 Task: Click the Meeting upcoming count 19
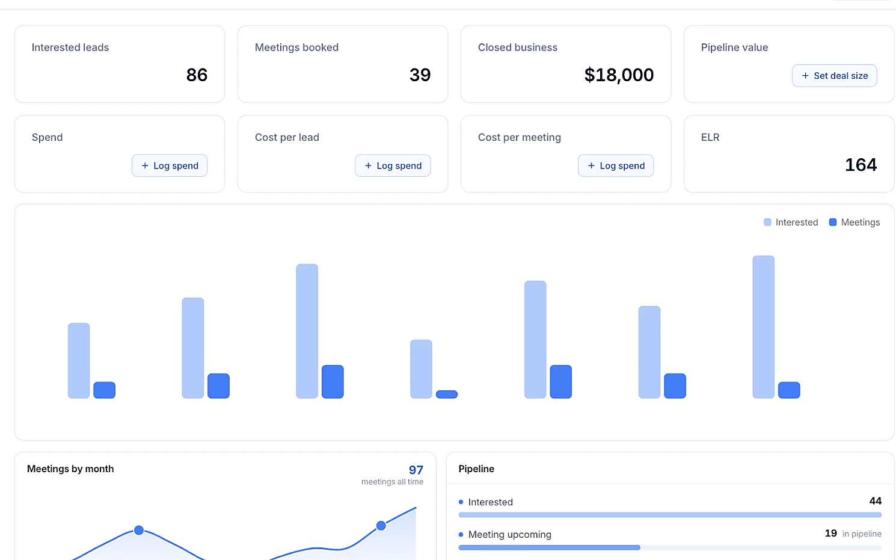831,534
